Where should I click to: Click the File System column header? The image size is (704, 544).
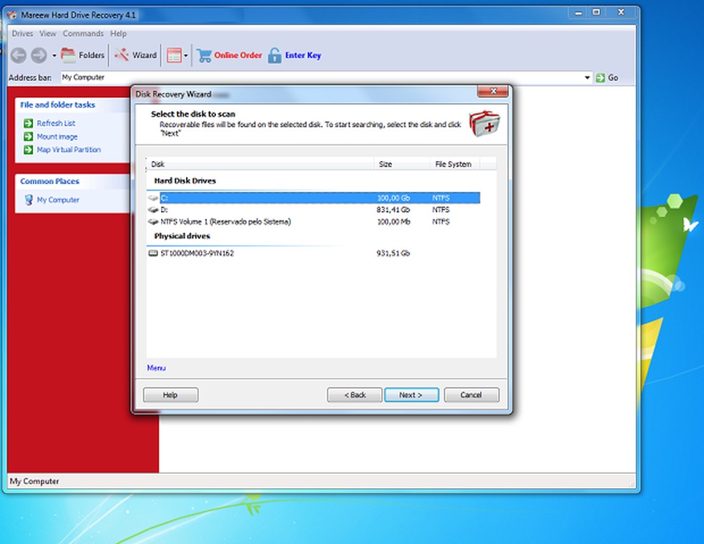[x=454, y=164]
